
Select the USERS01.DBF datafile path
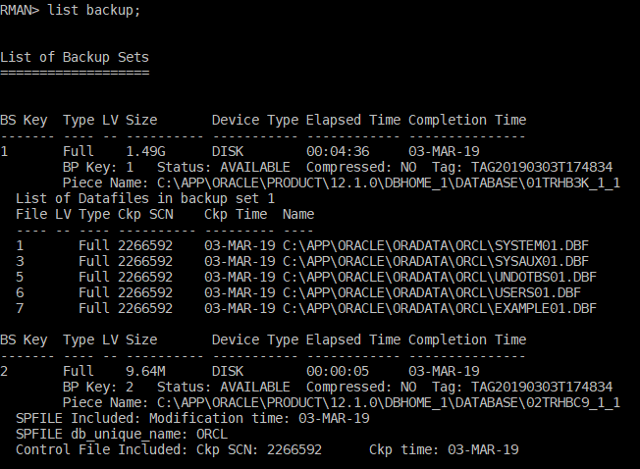click(x=432, y=292)
